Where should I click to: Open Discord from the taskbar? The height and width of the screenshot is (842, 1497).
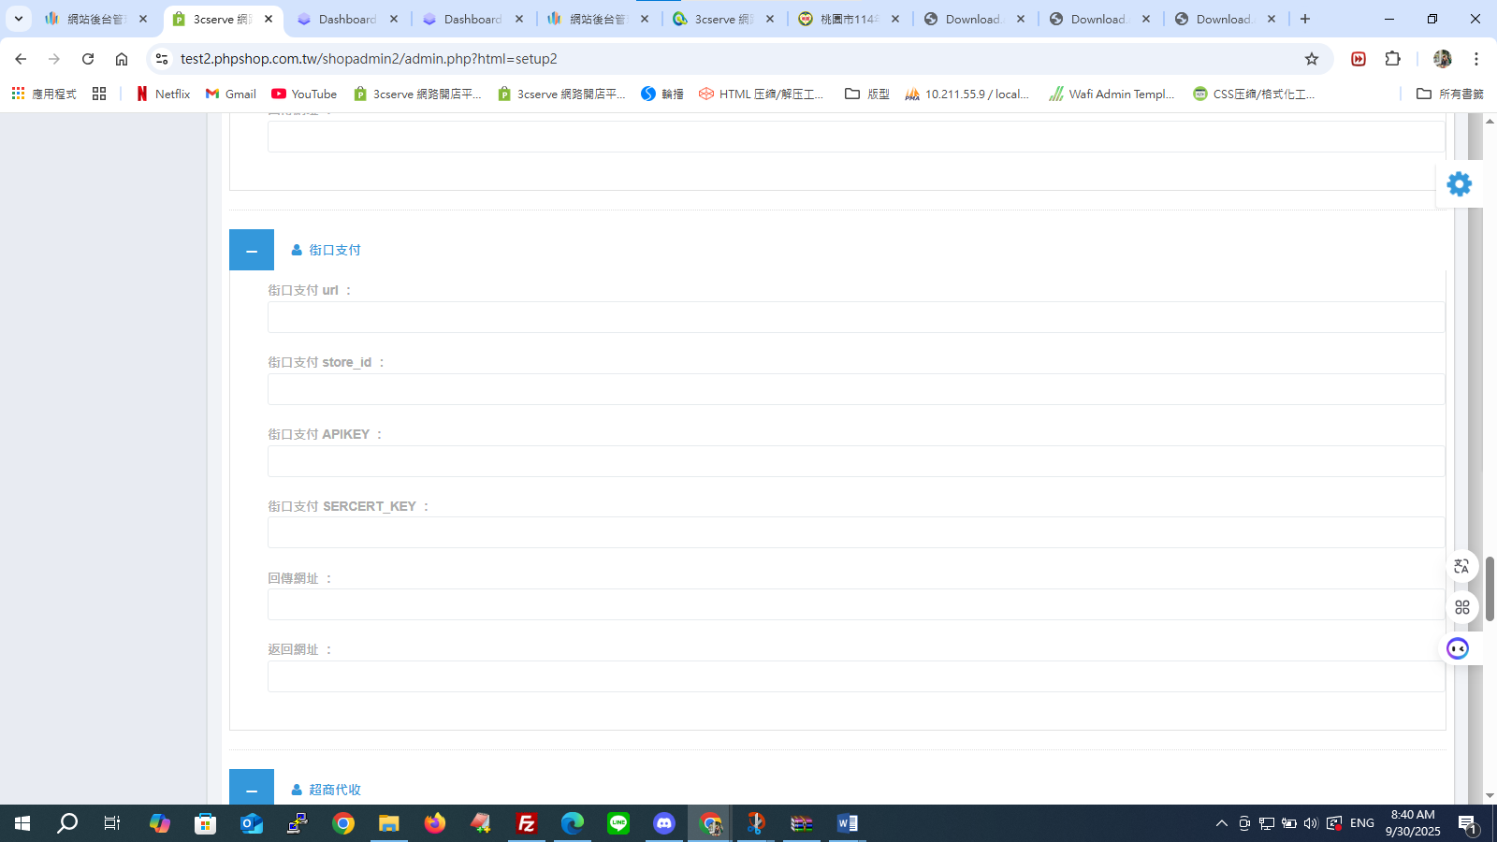click(664, 823)
